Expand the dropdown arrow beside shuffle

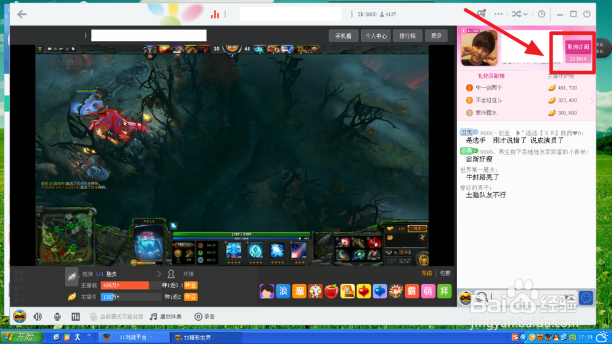click(x=525, y=14)
